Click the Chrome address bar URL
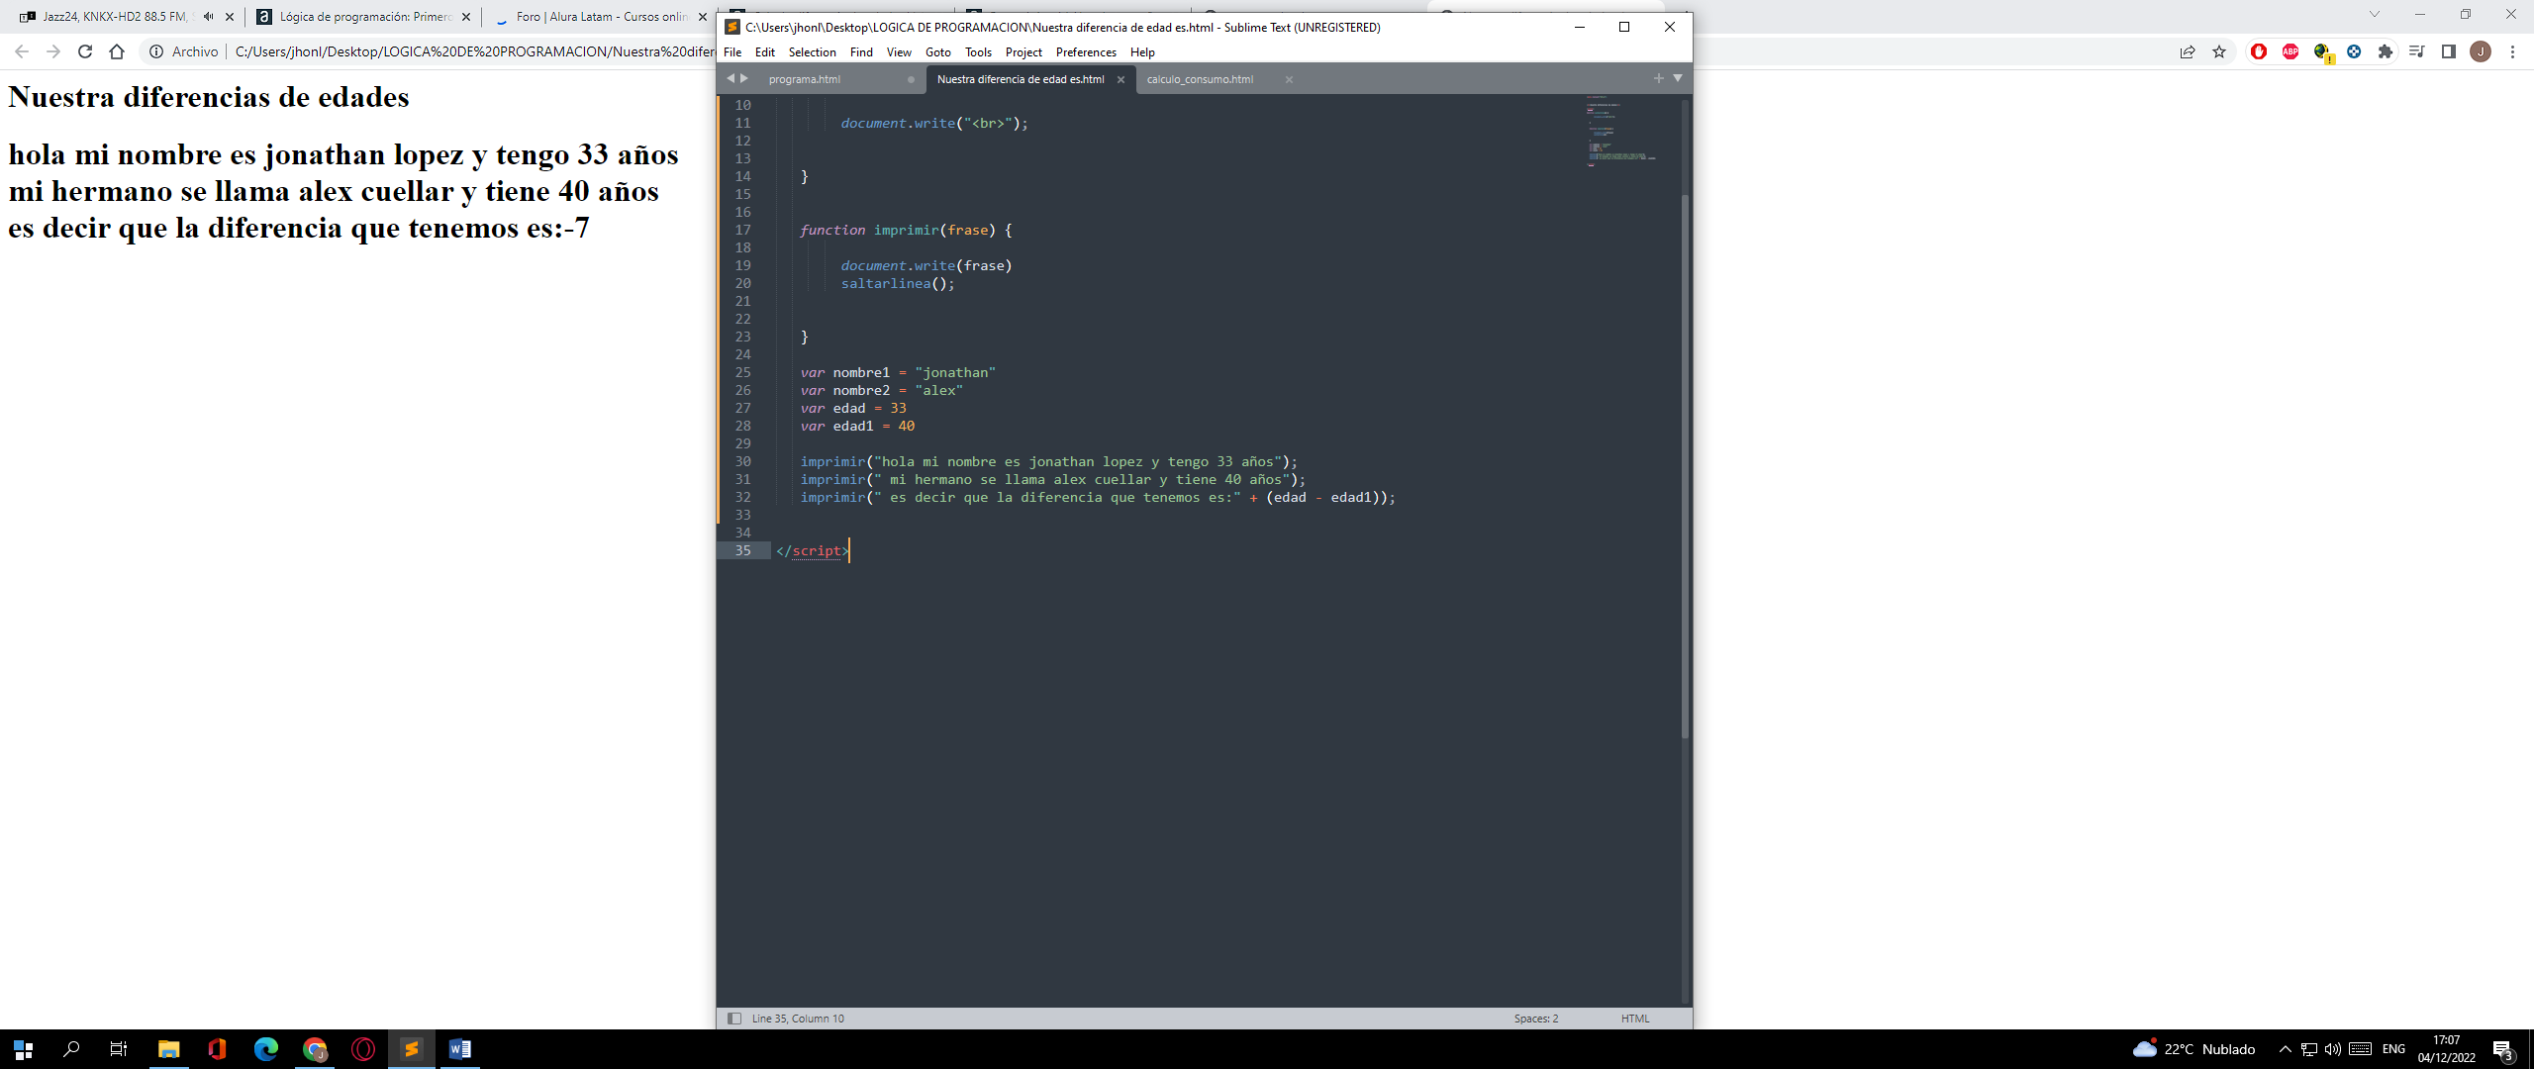 pos(475,51)
